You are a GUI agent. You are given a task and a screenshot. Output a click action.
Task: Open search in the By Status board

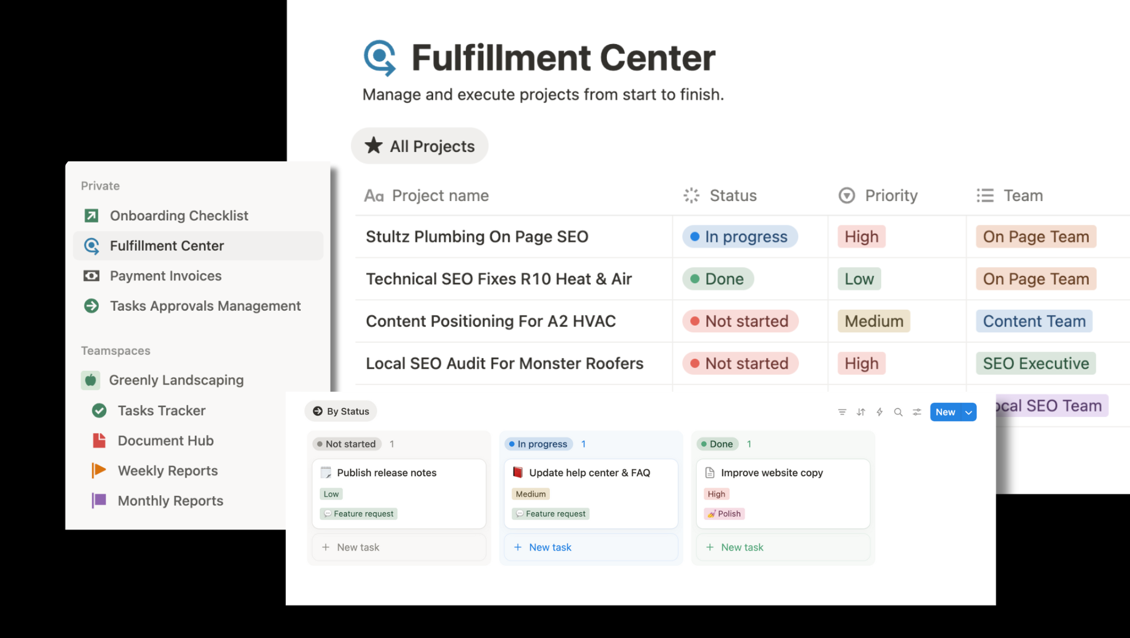pyautogui.click(x=898, y=412)
